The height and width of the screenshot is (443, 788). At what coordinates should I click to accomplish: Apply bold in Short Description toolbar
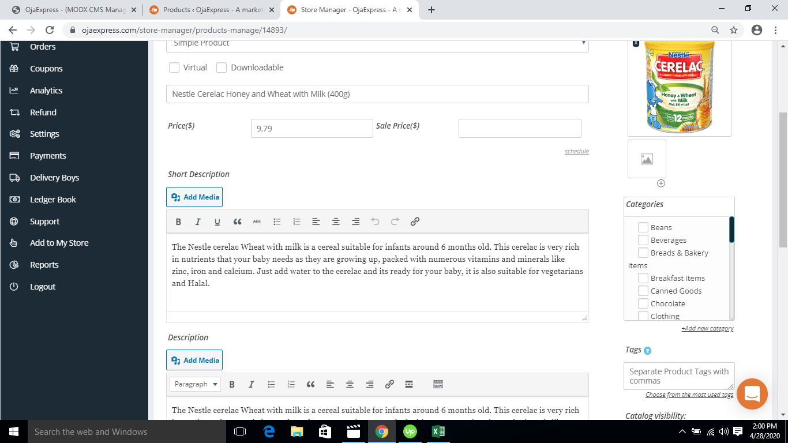[178, 221]
